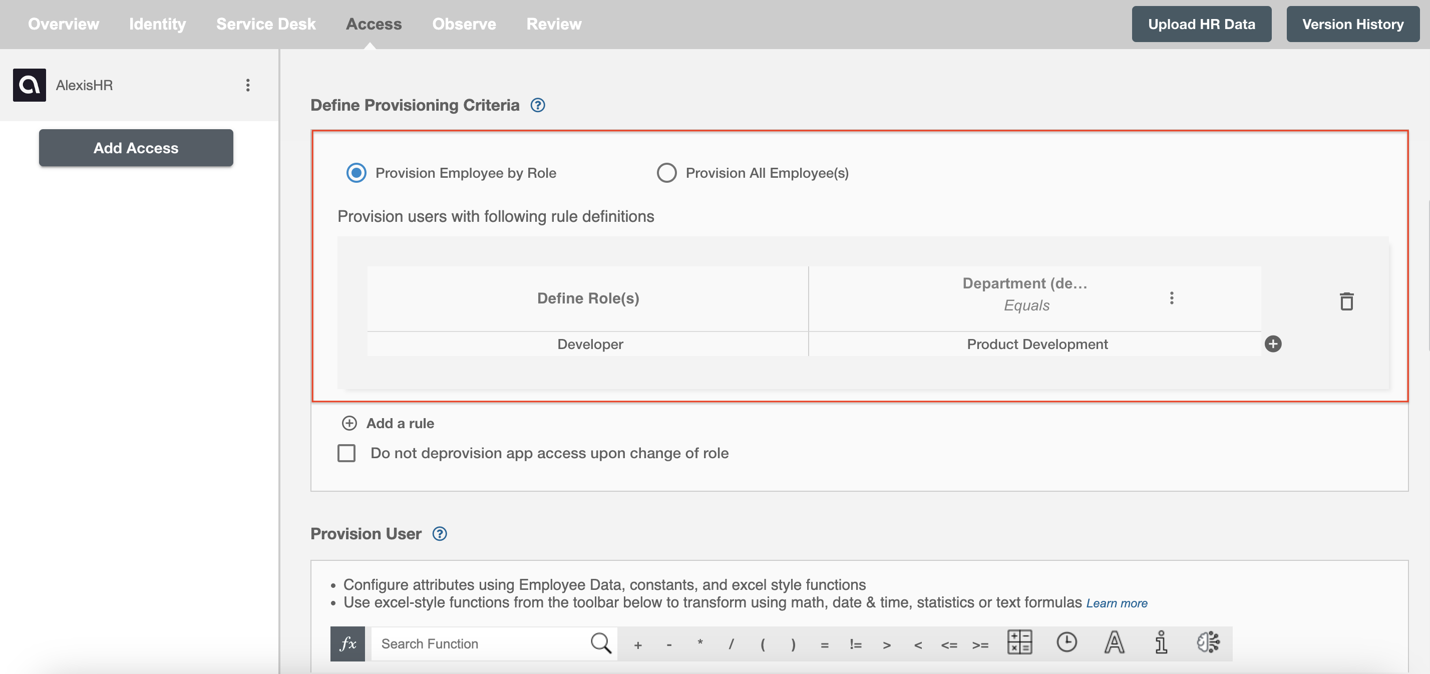Insert a closing parenthesis
This screenshot has width=1430, height=674.
[793, 644]
